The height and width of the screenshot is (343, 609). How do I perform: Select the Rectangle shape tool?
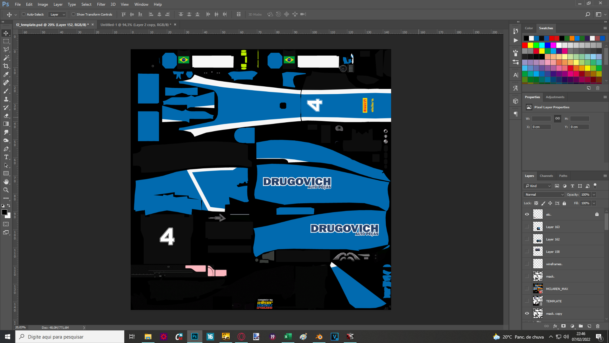pyautogui.click(x=6, y=173)
